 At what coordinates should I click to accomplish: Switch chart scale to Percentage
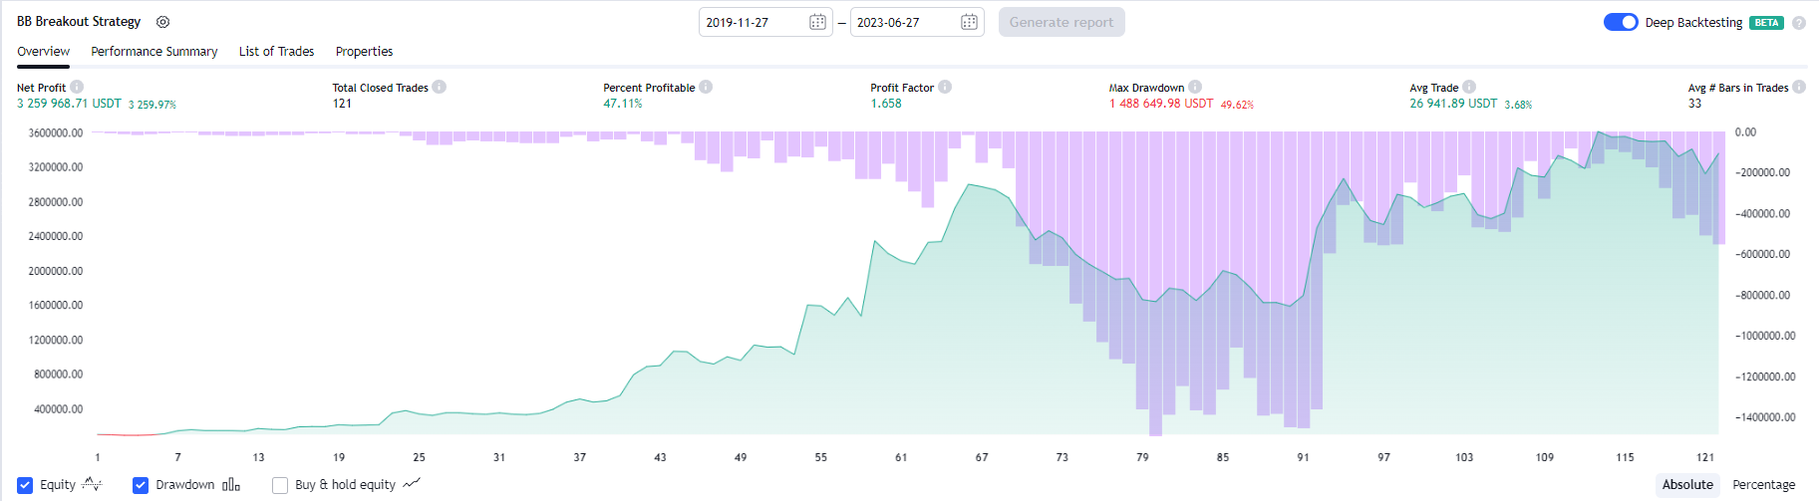pyautogui.click(x=1763, y=485)
